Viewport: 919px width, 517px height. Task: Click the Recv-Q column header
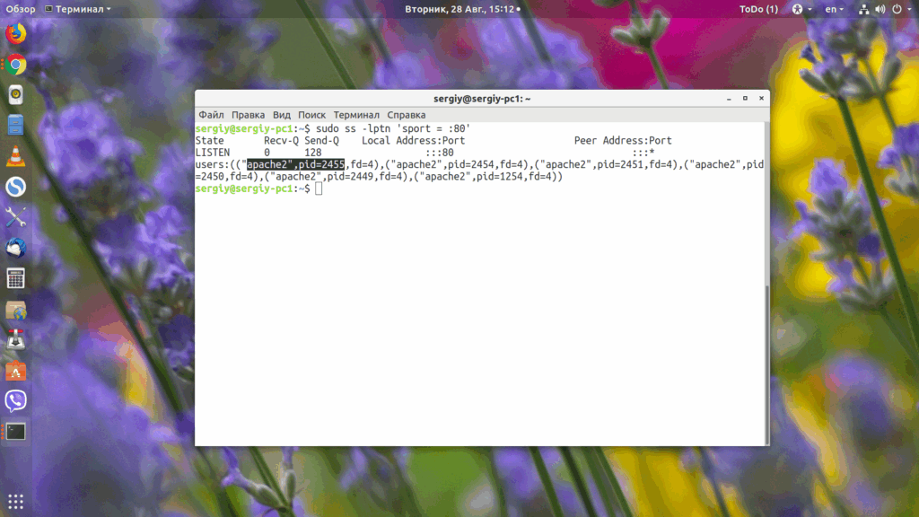click(281, 141)
